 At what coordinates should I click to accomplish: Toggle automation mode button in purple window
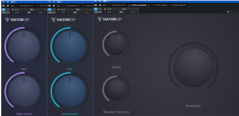tap(6, 12)
